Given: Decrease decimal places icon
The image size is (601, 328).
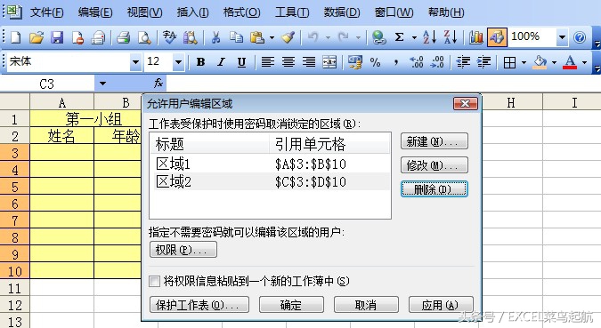Looking at the screenshot, I should click(437, 62).
